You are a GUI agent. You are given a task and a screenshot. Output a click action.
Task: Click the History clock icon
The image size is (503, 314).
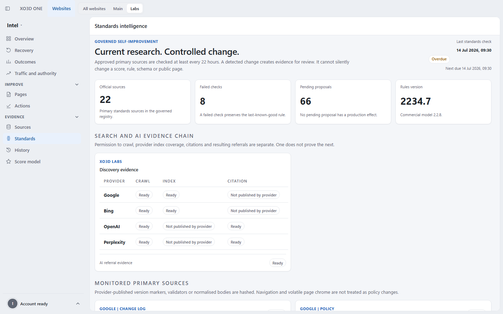coord(8,150)
